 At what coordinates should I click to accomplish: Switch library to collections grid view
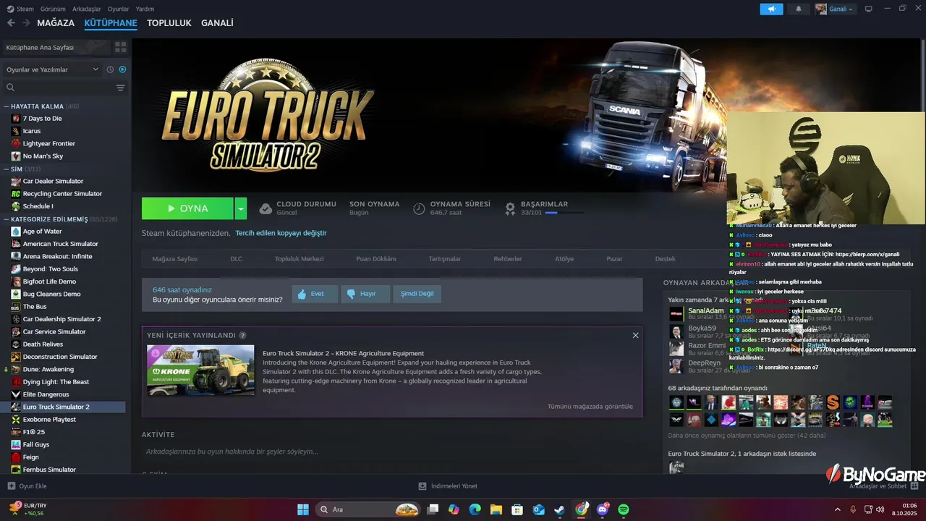click(x=120, y=47)
